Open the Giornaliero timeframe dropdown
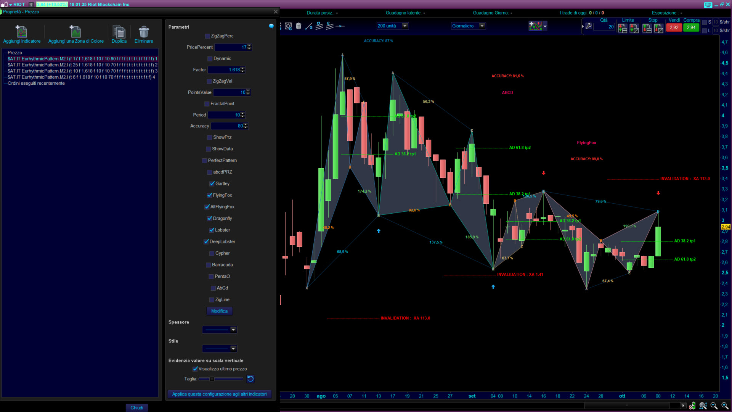This screenshot has width=732, height=412. (482, 26)
